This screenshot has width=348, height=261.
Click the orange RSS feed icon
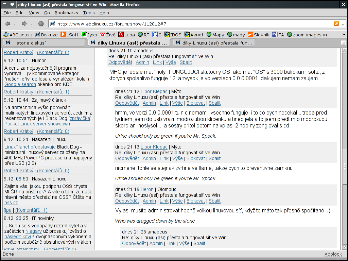[336, 24]
